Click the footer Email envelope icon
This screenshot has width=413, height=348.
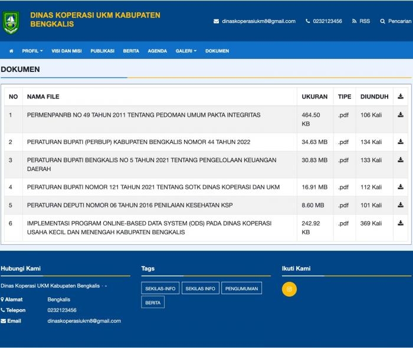click(3, 321)
